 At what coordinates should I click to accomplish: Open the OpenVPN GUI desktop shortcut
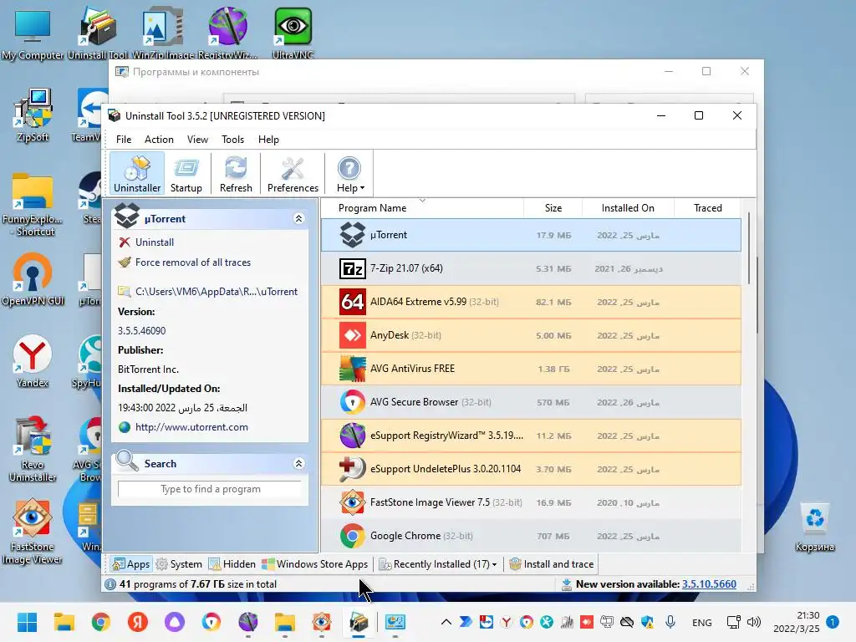[x=33, y=279]
